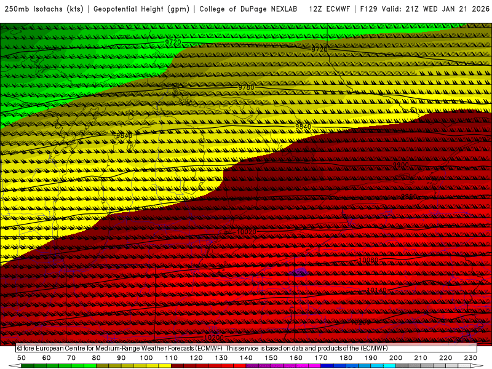Image resolution: width=492 pixels, height=369 pixels.
Task: Click the bright green legend swatch under 70
Action: click(x=77, y=366)
